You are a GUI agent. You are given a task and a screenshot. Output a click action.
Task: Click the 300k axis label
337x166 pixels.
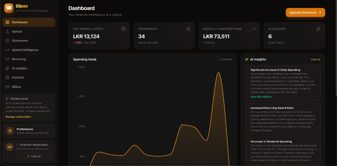click(x=82, y=126)
